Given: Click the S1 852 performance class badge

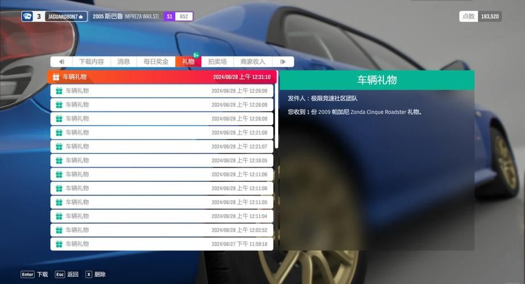Looking at the screenshot, I should pos(178,16).
